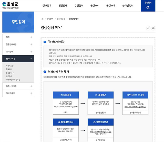
Task: Open 가족사랑 수기 공모전 sidebar link
Action: coord(13,80)
